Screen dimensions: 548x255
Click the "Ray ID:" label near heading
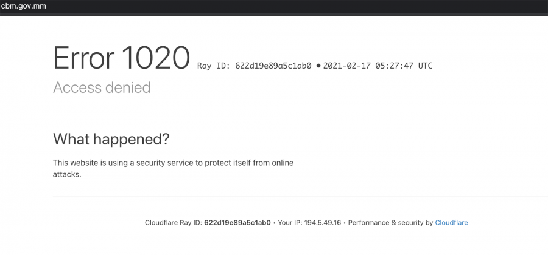pos(213,66)
